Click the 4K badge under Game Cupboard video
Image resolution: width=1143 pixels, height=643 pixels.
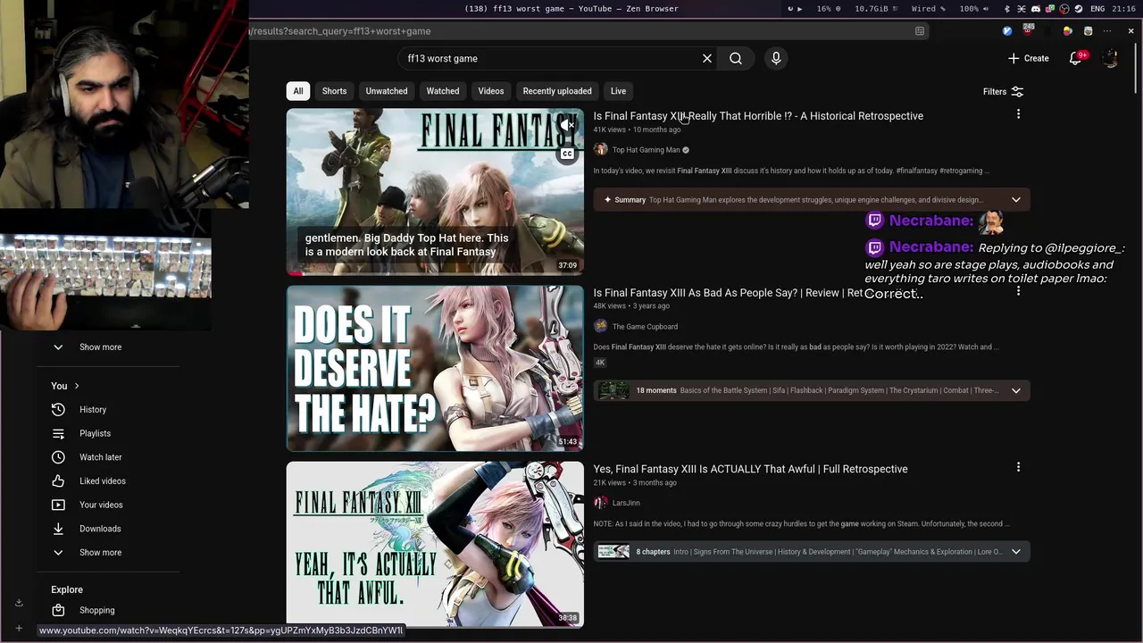pyautogui.click(x=600, y=363)
